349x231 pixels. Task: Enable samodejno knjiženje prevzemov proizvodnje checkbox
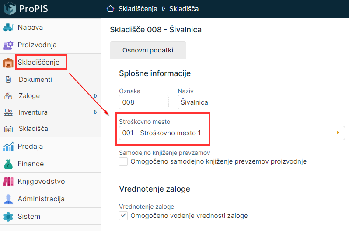click(x=123, y=161)
